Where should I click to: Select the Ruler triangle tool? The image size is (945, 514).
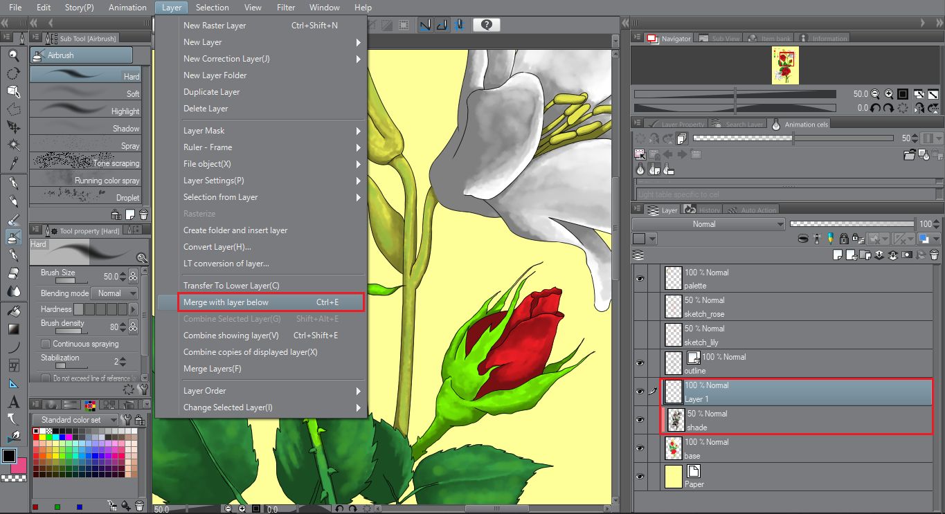coord(13,383)
